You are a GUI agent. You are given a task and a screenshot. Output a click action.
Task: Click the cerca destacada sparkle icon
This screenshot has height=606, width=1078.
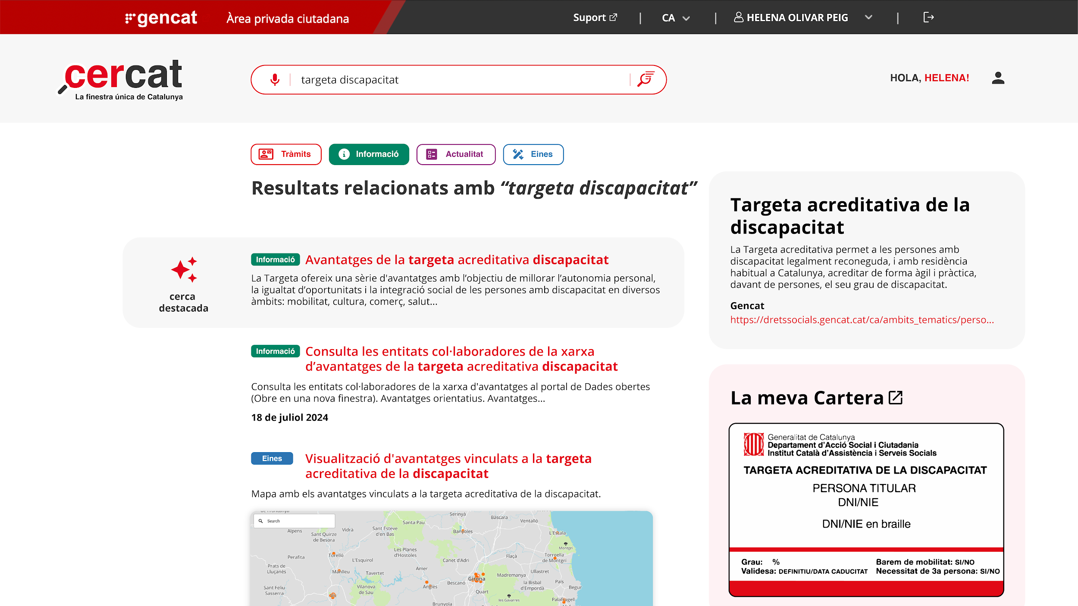click(184, 270)
